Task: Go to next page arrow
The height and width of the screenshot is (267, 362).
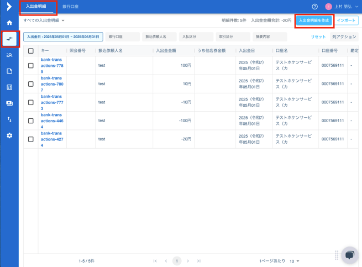Action: pyautogui.click(x=188, y=261)
